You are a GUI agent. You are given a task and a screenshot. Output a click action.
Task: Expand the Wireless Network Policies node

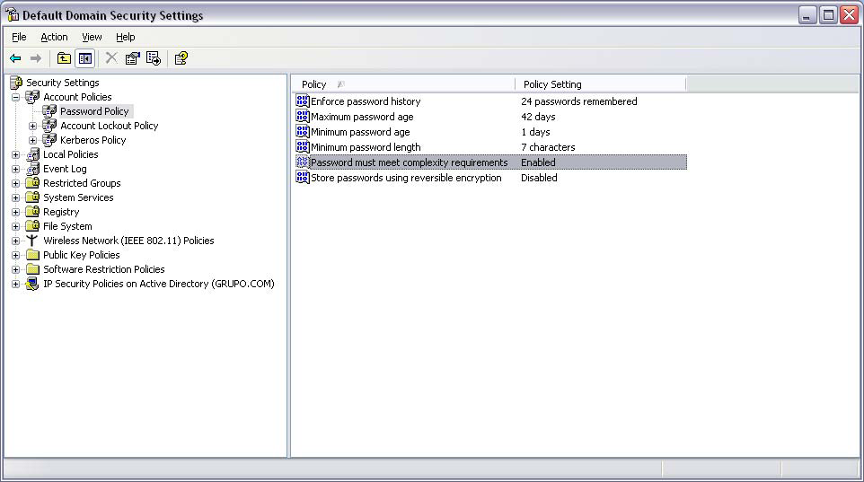point(15,241)
